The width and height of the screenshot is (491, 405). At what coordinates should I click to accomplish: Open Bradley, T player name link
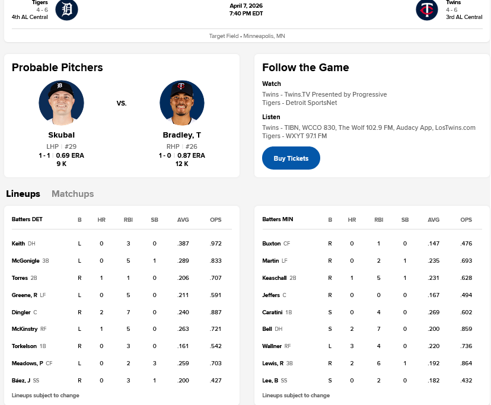point(182,135)
